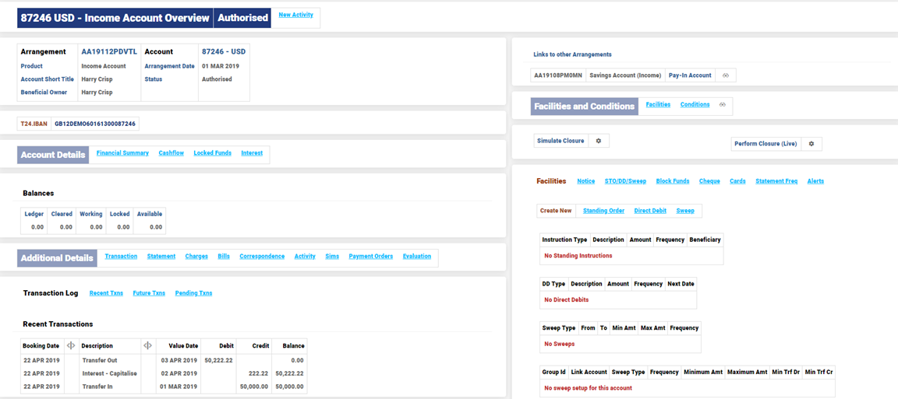Click debit amount 50,222.22
The image size is (898, 399).
coord(219,360)
